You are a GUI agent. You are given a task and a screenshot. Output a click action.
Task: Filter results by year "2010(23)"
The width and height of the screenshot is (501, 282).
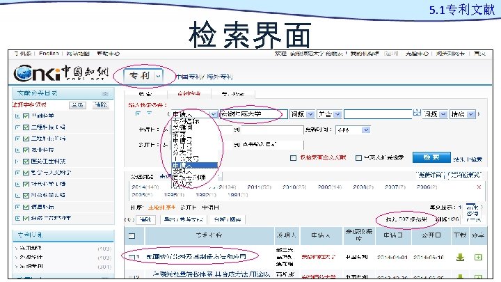click(294, 187)
